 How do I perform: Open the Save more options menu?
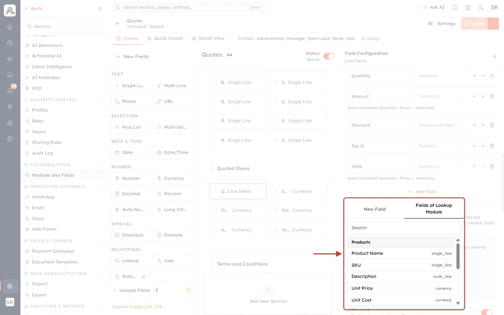point(493,23)
